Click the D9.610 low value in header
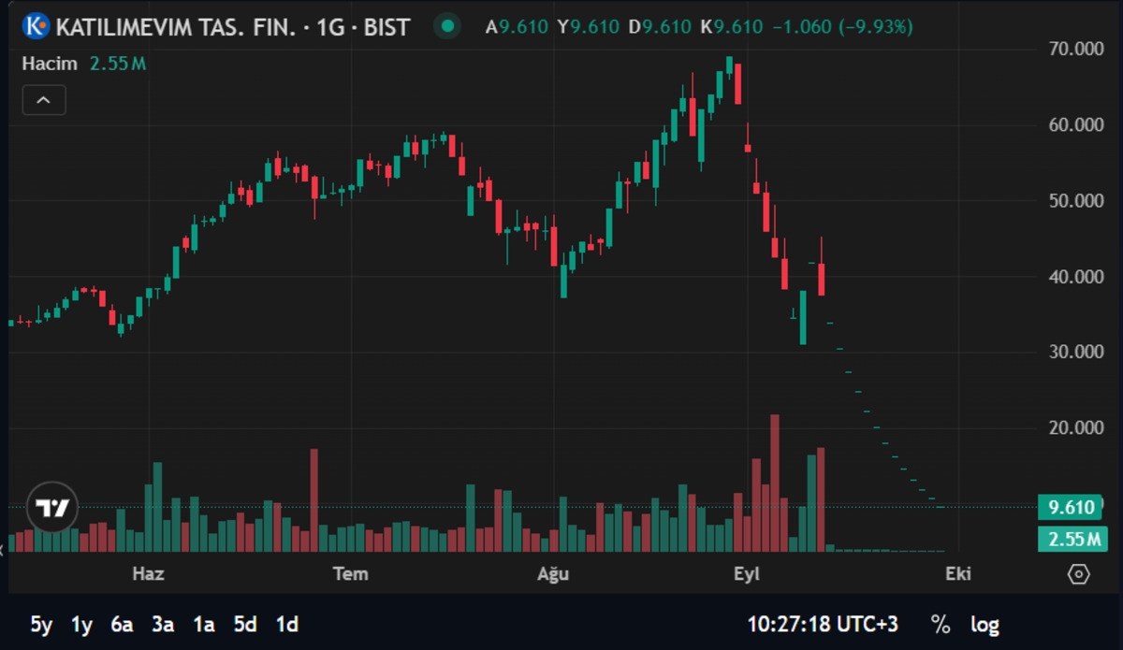 (x=660, y=26)
